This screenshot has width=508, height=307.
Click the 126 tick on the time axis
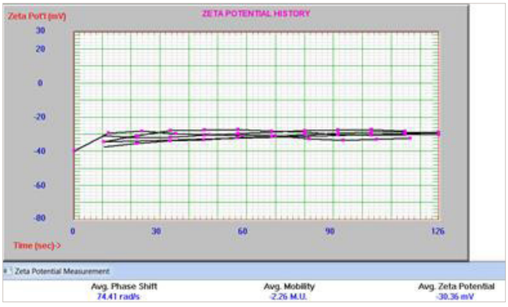click(437, 231)
